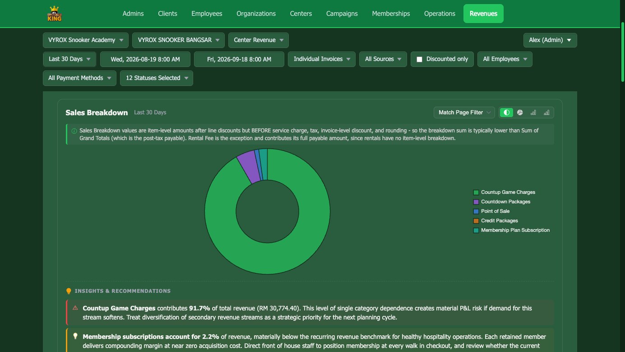625x352 pixels.
Task: Go to the Admins tab
Action: tap(133, 14)
